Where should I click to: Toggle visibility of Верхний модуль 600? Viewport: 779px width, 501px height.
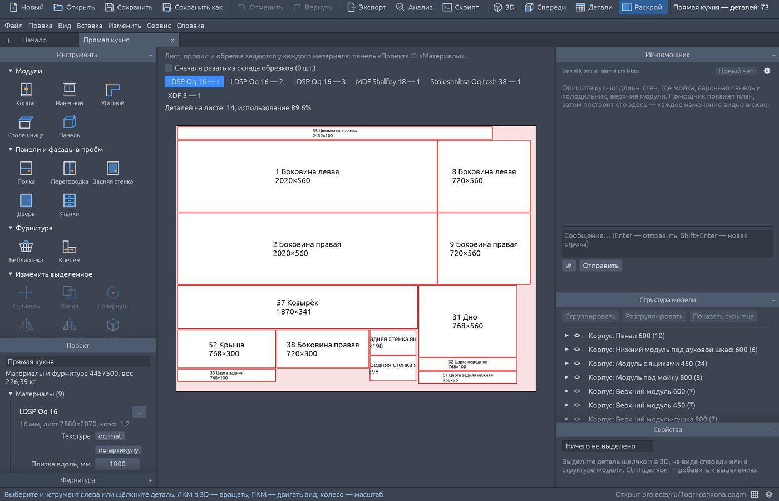(577, 391)
